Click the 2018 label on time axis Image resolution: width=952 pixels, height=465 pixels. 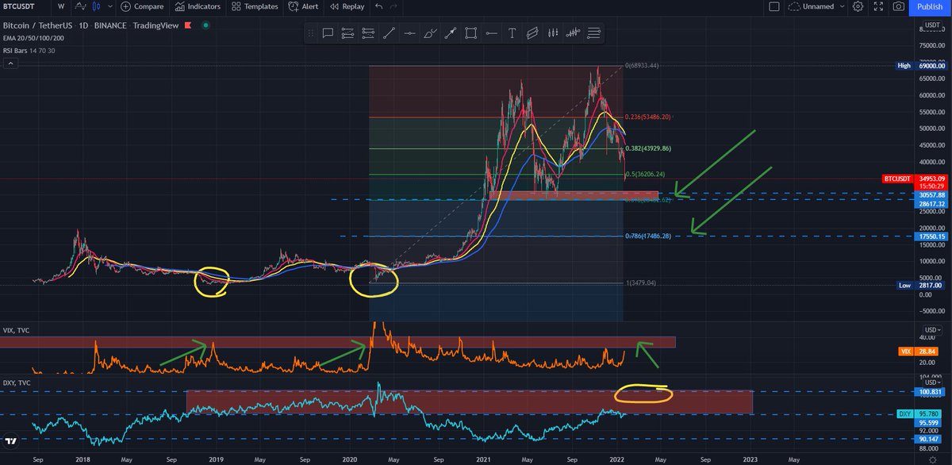click(83, 458)
